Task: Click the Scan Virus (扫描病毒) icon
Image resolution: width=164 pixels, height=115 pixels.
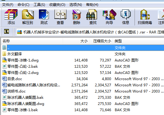Action: (145, 14)
